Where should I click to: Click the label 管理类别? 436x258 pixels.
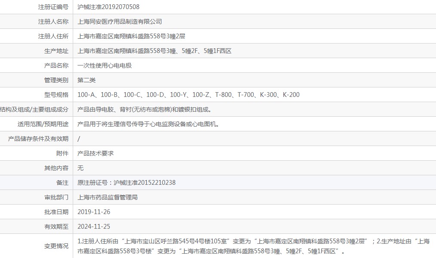[x=56, y=80]
